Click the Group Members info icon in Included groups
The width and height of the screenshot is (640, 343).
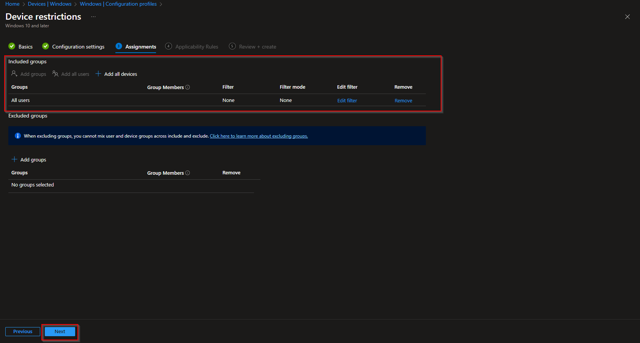point(188,87)
